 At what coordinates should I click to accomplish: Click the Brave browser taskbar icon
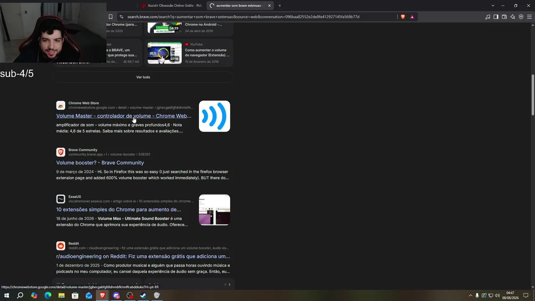tap(102, 296)
